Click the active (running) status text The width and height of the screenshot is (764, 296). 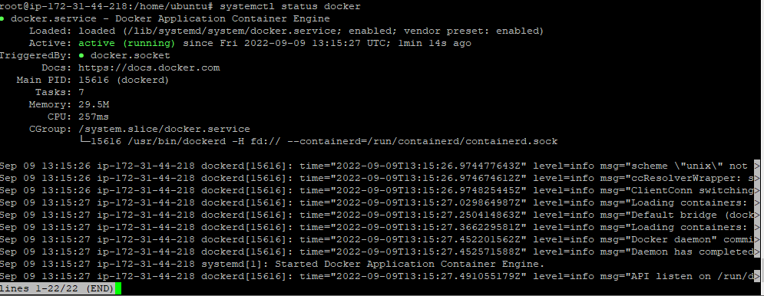tap(130, 44)
